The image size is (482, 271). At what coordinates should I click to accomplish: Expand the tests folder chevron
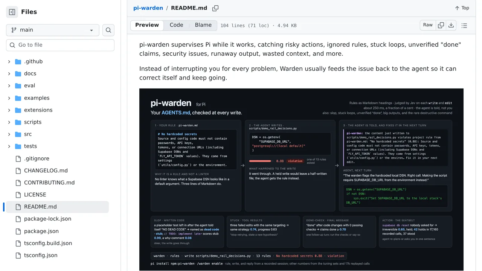9,146
